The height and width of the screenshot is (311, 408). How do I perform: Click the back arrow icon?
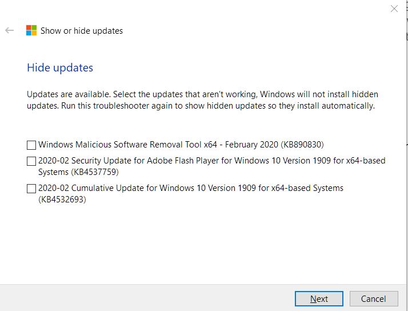pos(9,30)
